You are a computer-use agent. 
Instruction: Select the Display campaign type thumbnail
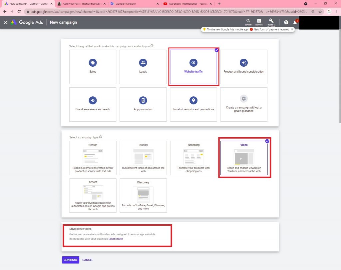coord(143,157)
